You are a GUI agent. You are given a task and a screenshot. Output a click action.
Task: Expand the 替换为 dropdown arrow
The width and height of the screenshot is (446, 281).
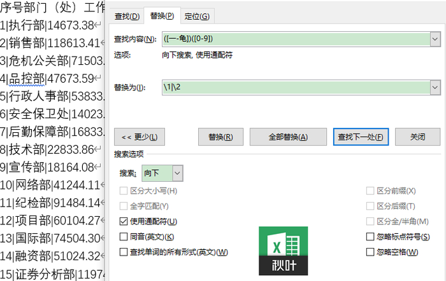[x=435, y=87]
